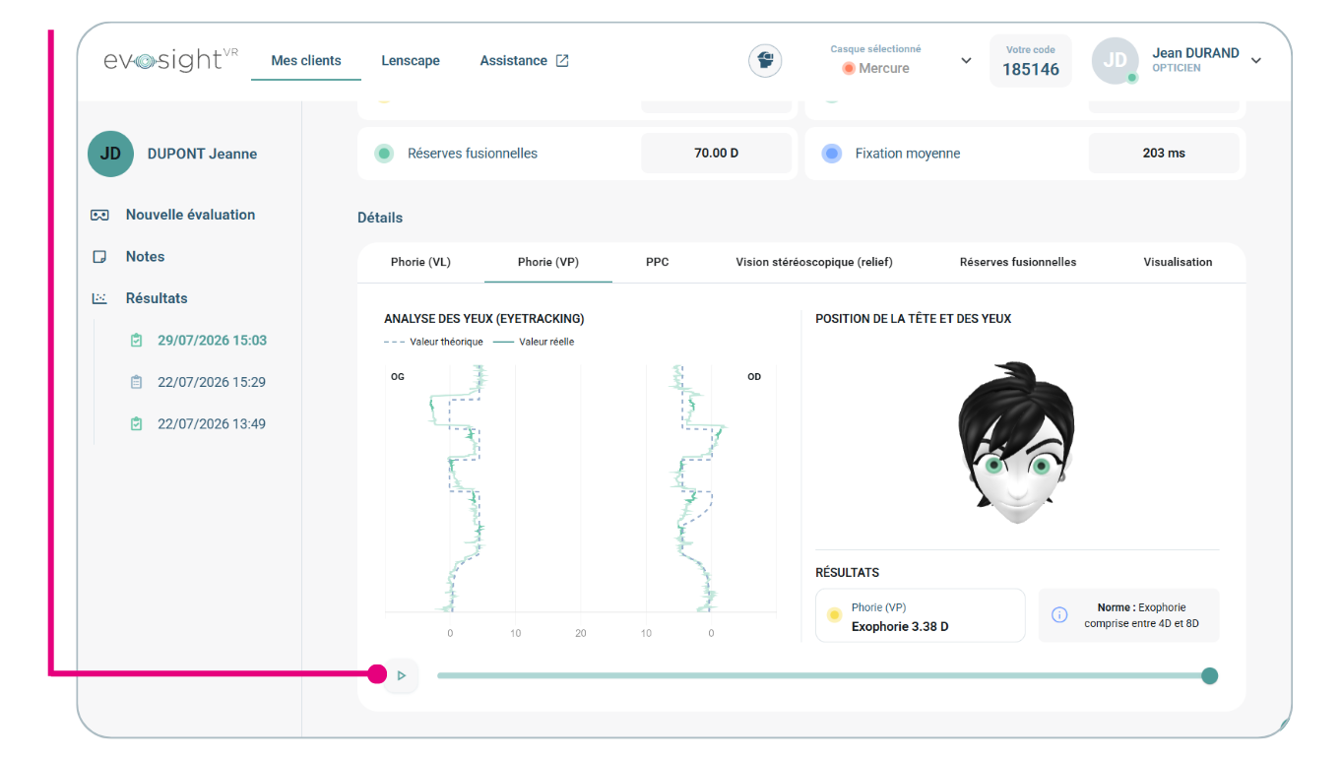The width and height of the screenshot is (1342, 760).
Task: Collapse the Résultats section in sidebar
Action: pyautogui.click(x=156, y=298)
